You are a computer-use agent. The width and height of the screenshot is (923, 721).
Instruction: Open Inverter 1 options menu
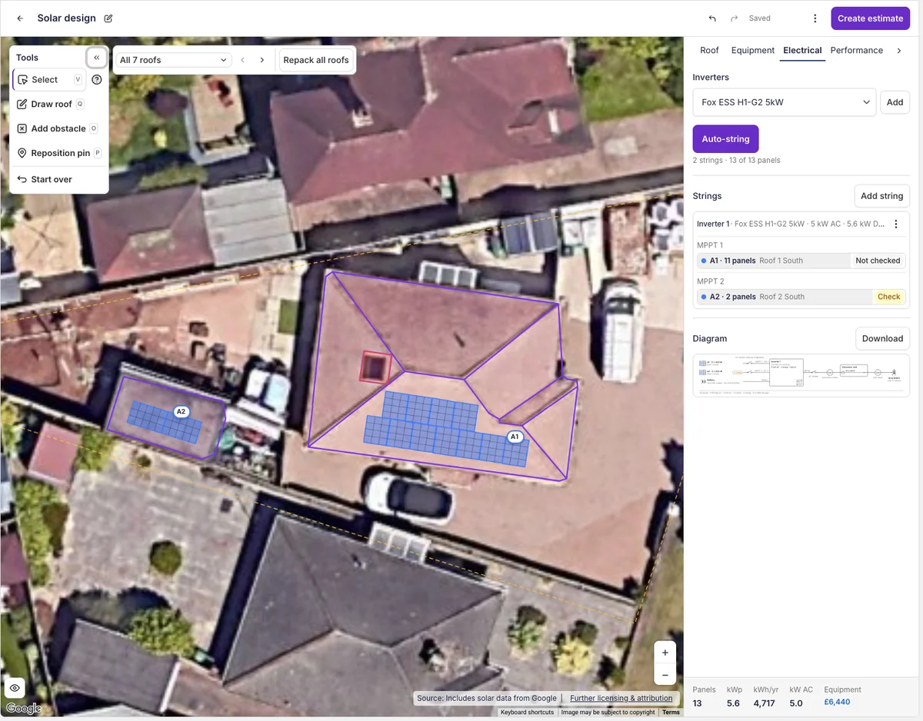click(x=896, y=224)
